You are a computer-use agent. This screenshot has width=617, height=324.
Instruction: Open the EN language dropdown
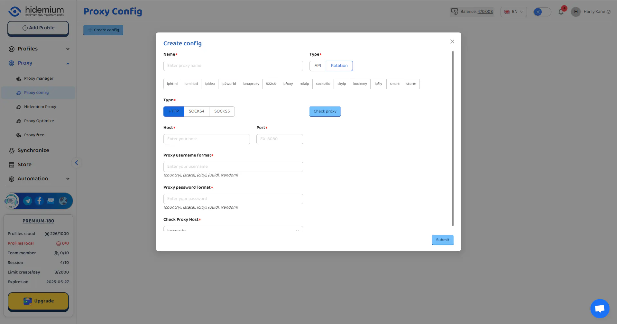coord(514,12)
